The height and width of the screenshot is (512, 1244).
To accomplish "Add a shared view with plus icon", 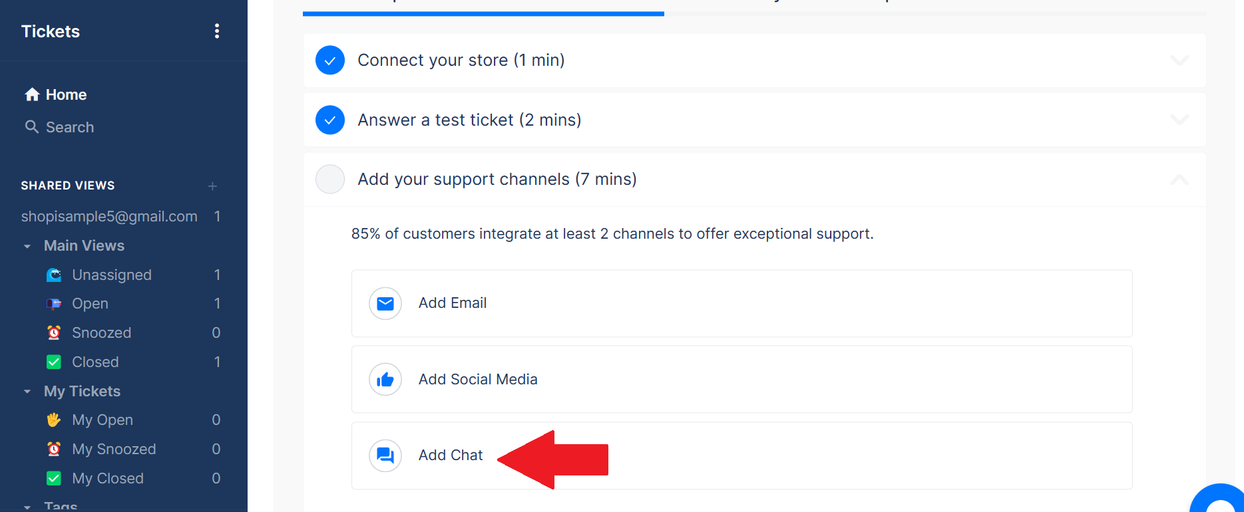I will pyautogui.click(x=213, y=186).
